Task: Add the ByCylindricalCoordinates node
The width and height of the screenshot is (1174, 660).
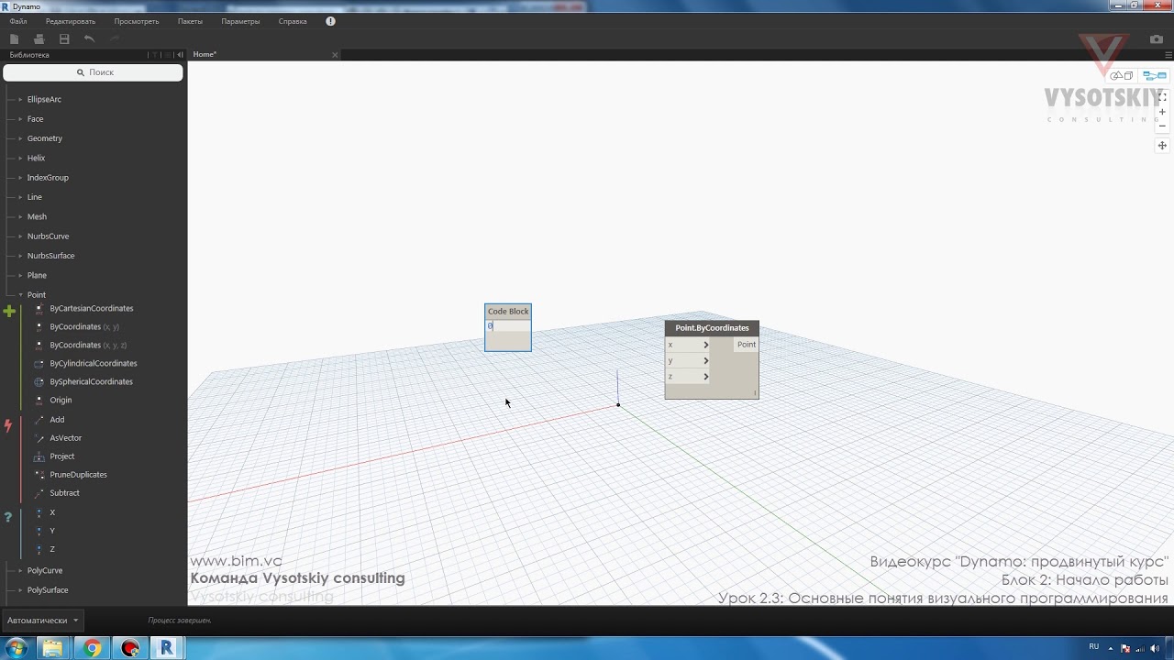Action: pyautogui.click(x=94, y=363)
